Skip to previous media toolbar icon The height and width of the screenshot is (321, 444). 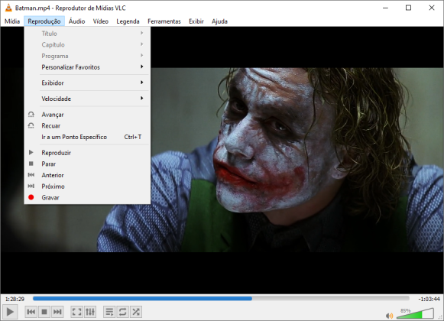click(x=31, y=312)
